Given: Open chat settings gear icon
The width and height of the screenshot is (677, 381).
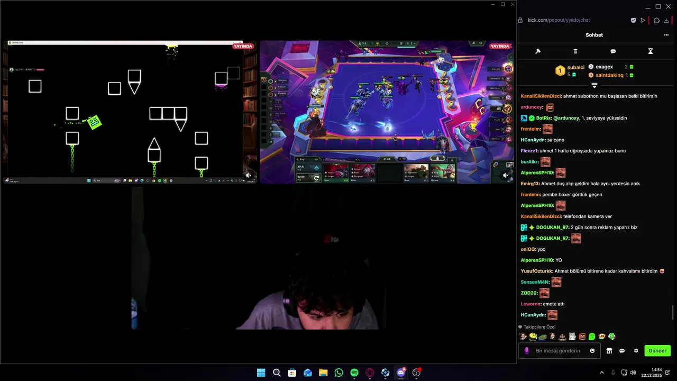Looking at the screenshot, I should [x=636, y=350].
